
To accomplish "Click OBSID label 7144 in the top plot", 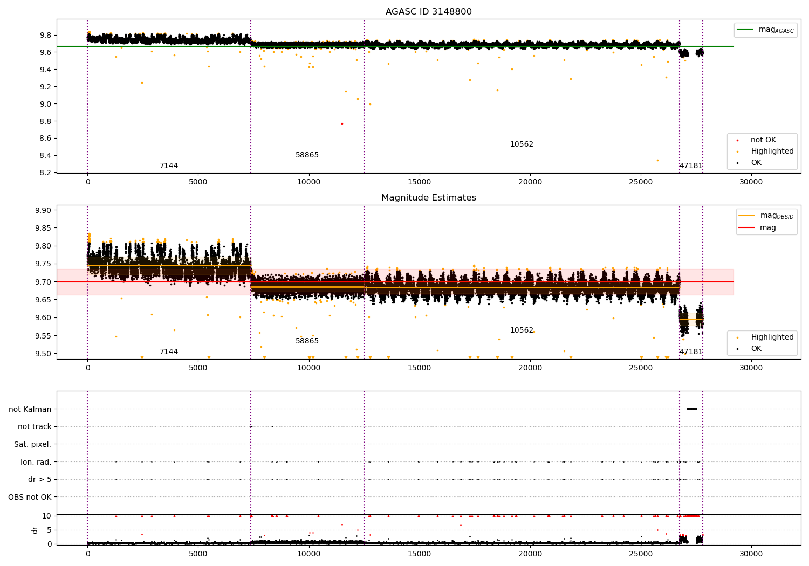I will [x=169, y=166].
